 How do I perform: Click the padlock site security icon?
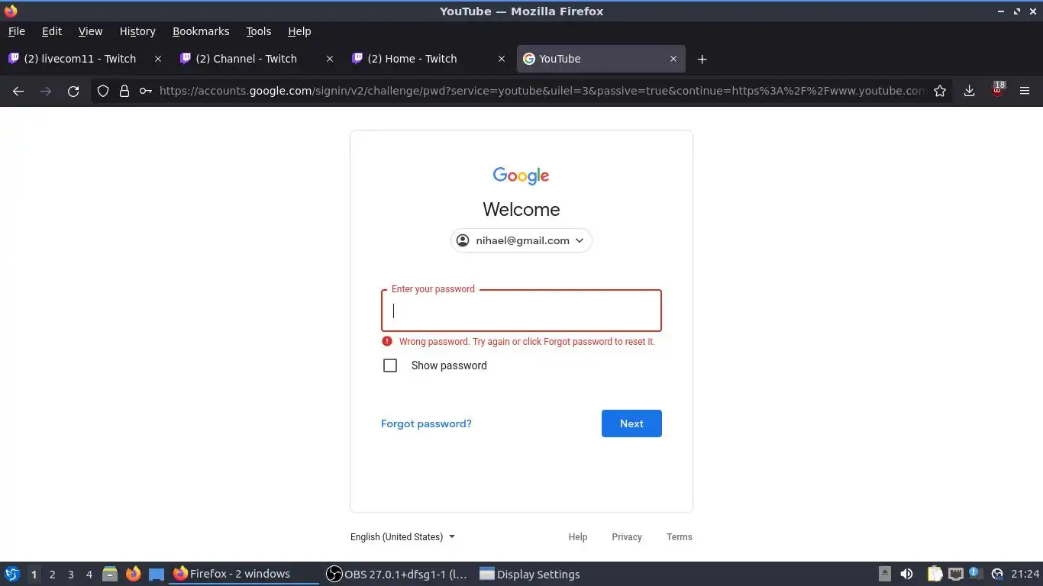[x=124, y=91]
